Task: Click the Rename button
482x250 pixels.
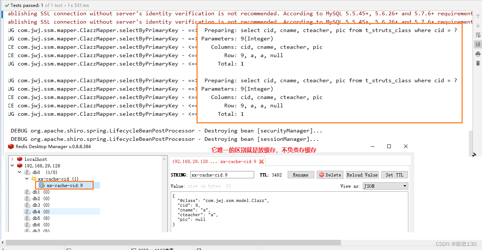Action: click(300, 175)
